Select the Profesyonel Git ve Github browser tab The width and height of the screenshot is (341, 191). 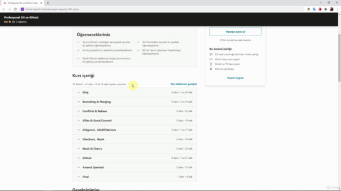click(x=22, y=3)
